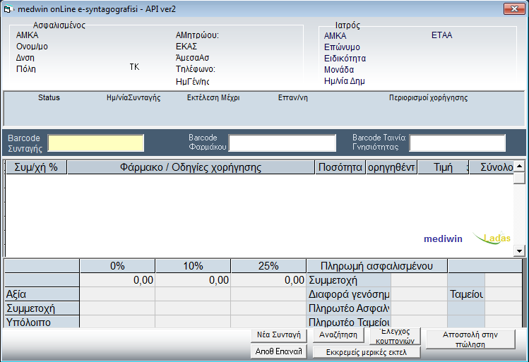Click the Πληρωτέο Ασφαλ label
The width and height of the screenshot is (529, 362).
pos(349,308)
